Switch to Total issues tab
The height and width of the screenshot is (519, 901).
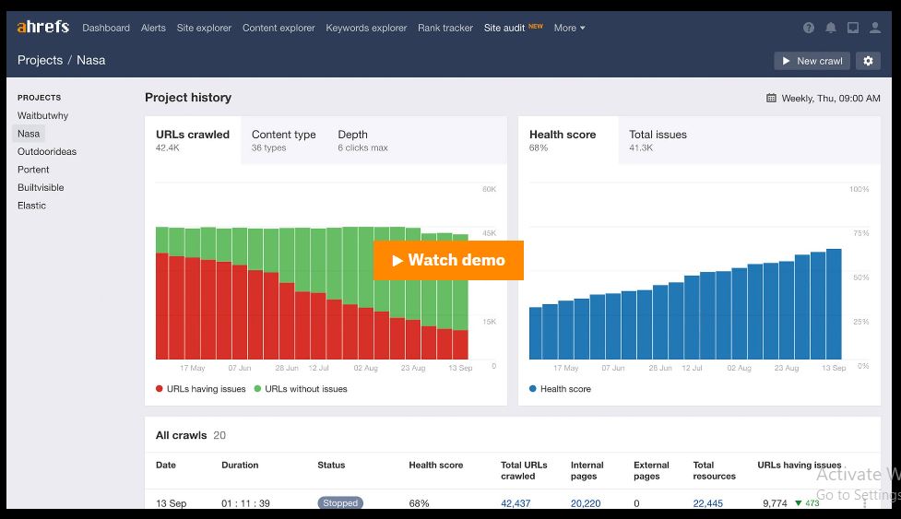[658, 140]
